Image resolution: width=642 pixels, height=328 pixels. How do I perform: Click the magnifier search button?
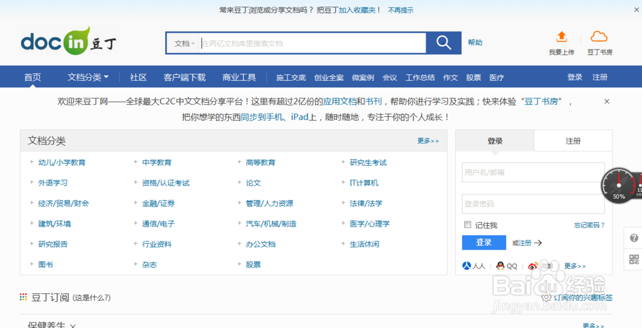[x=444, y=43]
